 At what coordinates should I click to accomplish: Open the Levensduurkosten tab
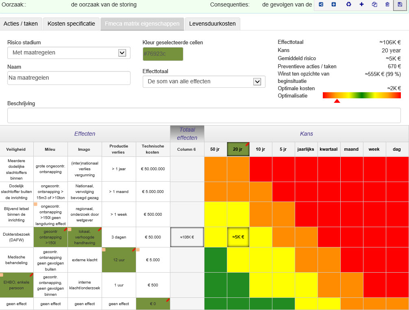[212, 24]
